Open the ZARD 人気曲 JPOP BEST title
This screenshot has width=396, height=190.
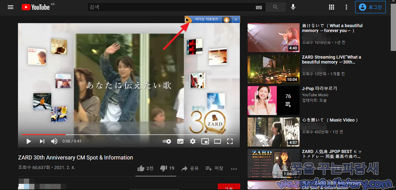pos(332,154)
